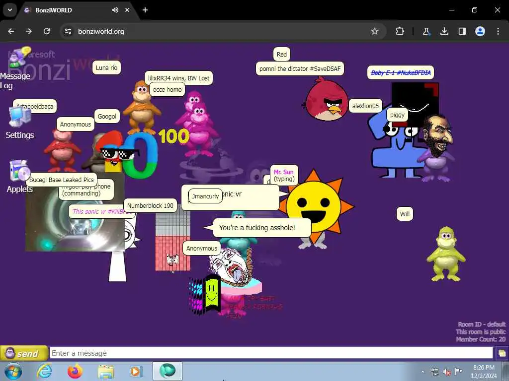
Task: Launch Internet Explorer from taskbar
Action: (44, 371)
